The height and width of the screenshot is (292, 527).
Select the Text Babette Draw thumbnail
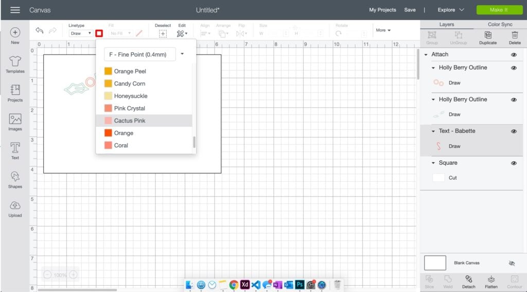pos(438,146)
